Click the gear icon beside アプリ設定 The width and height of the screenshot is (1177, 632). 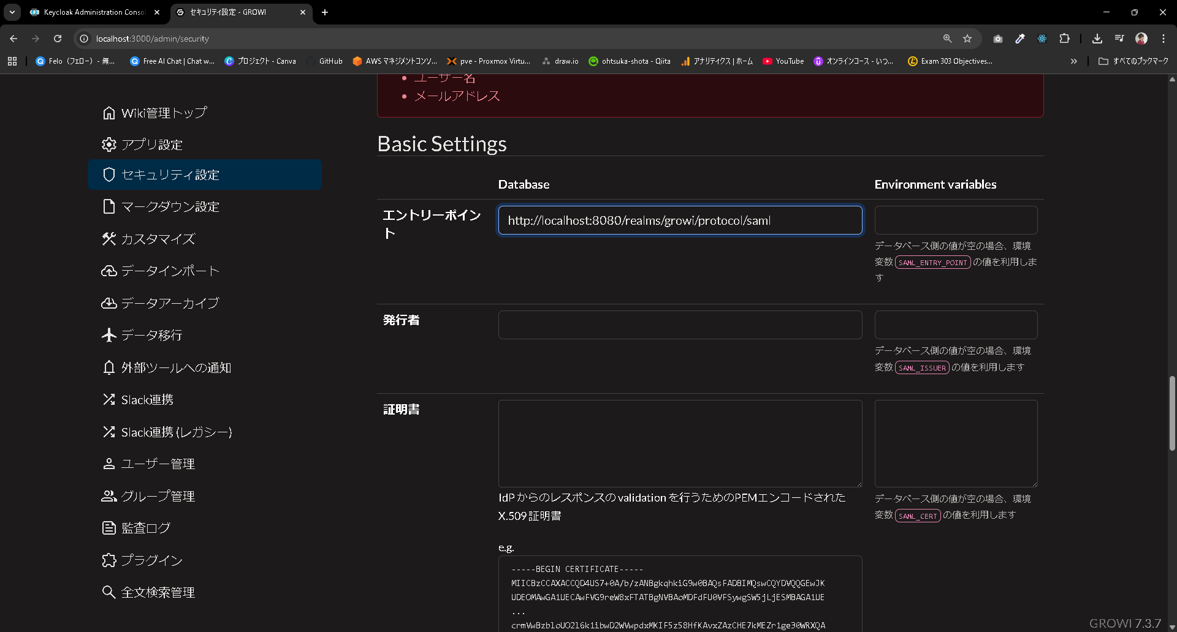tap(109, 145)
